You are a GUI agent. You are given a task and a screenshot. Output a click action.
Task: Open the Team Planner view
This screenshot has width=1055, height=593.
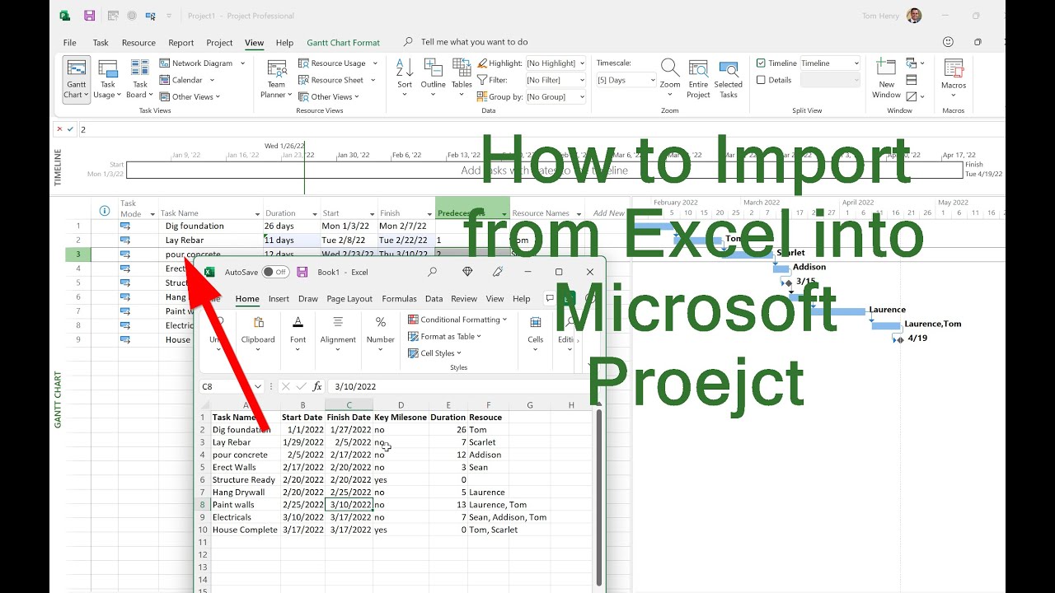[276, 79]
